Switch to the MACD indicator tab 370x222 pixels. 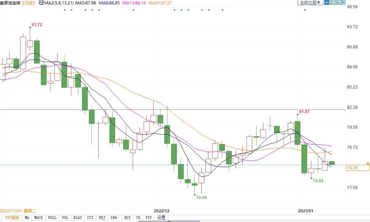coord(38,218)
